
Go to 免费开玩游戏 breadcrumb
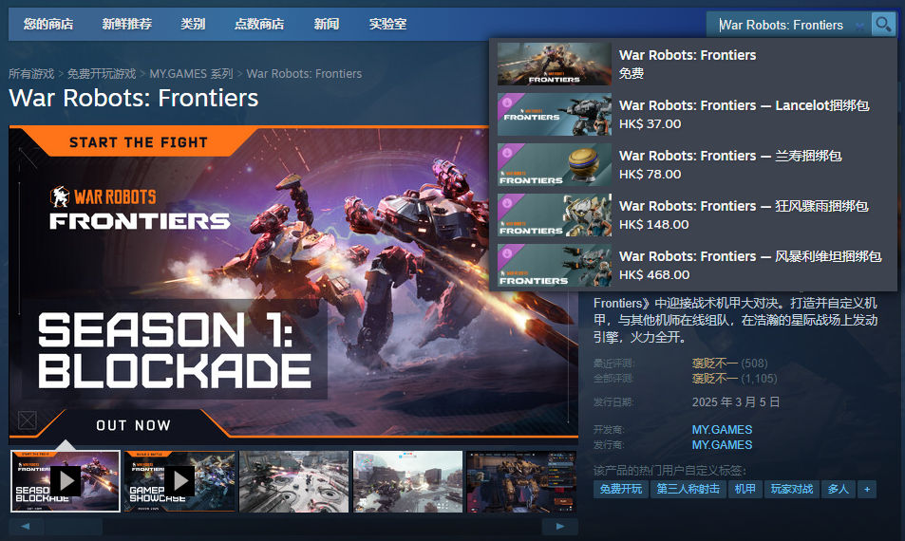pyautogui.click(x=102, y=74)
